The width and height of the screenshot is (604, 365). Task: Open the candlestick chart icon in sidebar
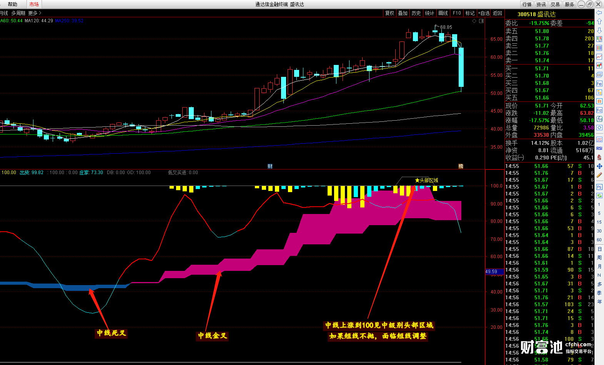tap(599, 66)
